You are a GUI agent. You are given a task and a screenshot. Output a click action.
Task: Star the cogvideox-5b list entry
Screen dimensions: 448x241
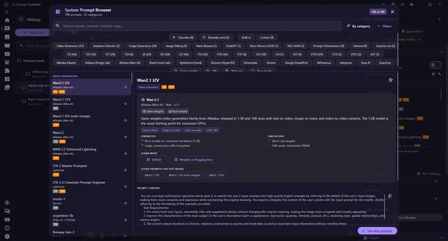125,220
